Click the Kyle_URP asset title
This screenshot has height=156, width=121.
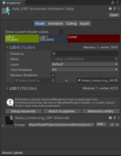43,9
